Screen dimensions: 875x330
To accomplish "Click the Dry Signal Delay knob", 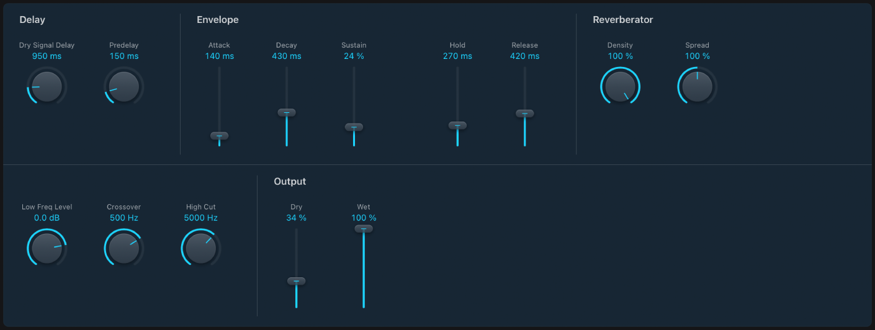I will [47, 86].
